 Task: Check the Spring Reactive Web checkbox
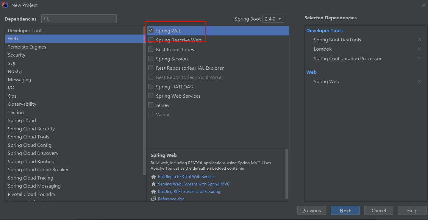[x=151, y=40]
